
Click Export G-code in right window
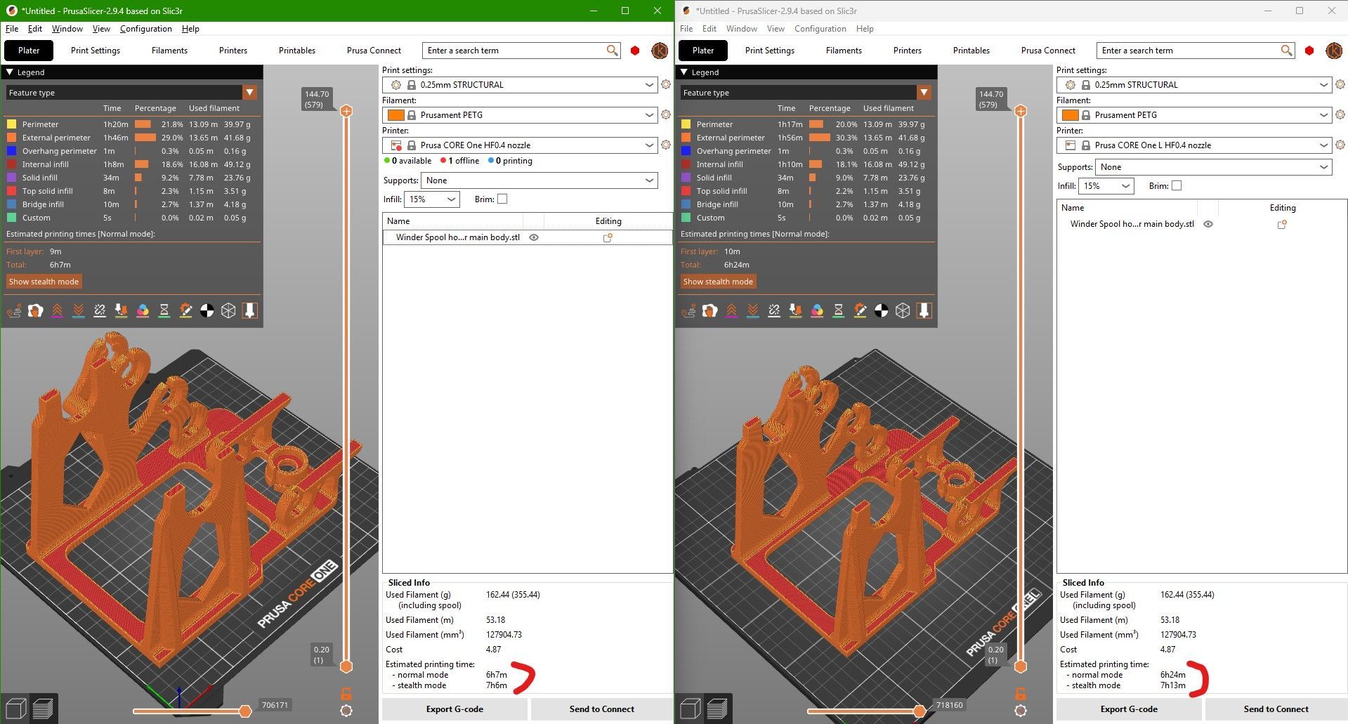pyautogui.click(x=1129, y=709)
